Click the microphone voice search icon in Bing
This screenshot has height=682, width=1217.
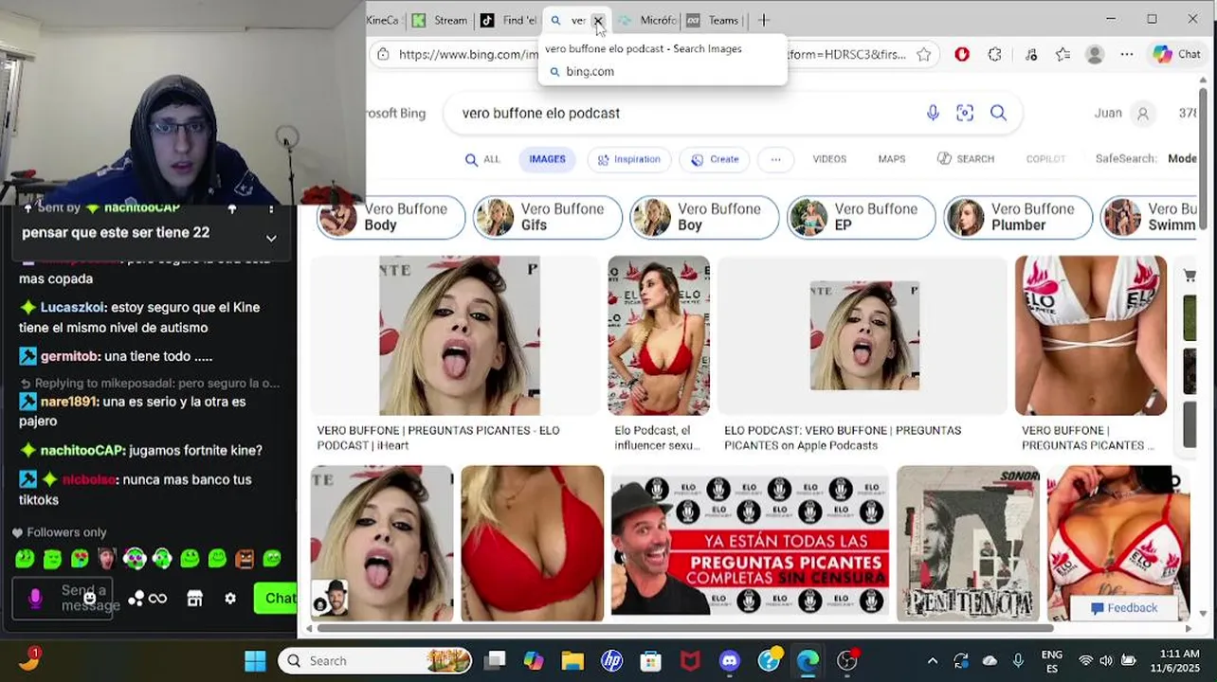(x=933, y=113)
